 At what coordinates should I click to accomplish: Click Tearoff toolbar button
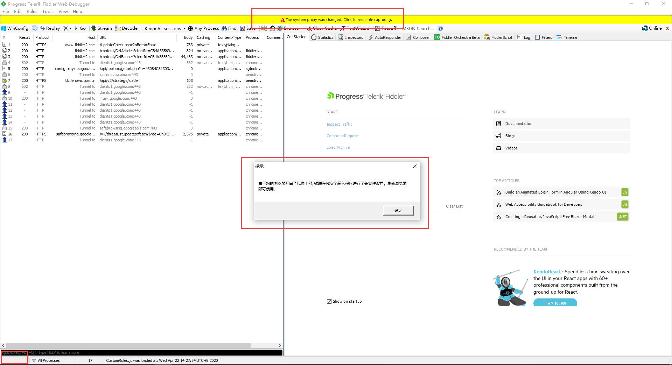386,28
